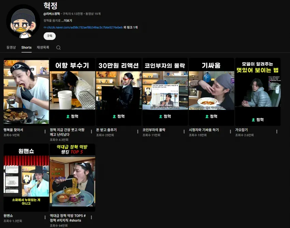Open the 멋있어 보이는 법 short thumbnail
The width and height of the screenshot is (290, 228).
pos(258,92)
